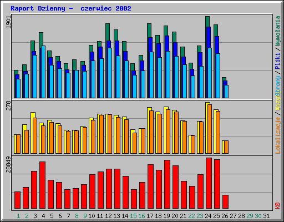Click the short red bar for day 26
The width and height of the screenshot is (284, 222).
[x=225, y=201]
